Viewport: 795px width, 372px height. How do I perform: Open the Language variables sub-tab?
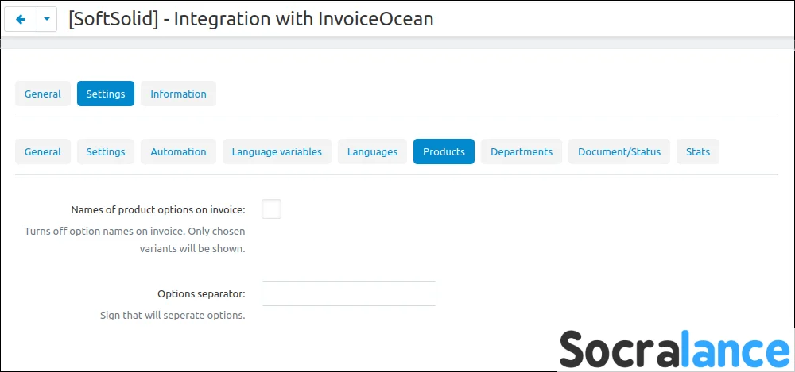(x=277, y=151)
